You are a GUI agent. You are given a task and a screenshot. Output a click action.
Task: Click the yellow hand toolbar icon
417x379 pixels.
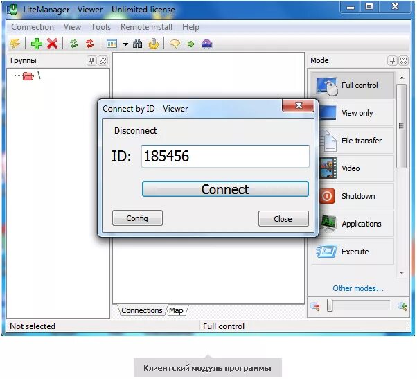154,44
